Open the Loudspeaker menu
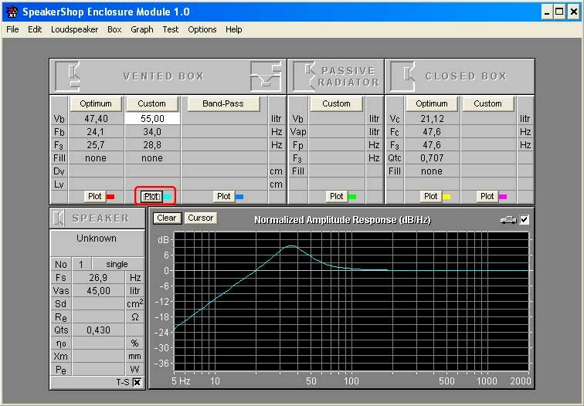 [74, 29]
